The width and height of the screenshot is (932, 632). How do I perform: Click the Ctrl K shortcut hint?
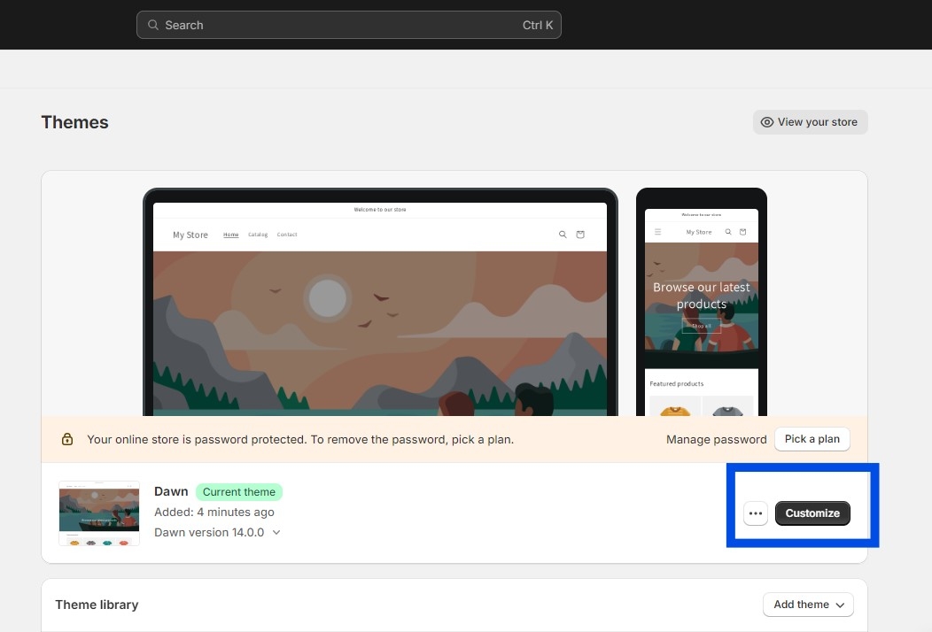(538, 25)
